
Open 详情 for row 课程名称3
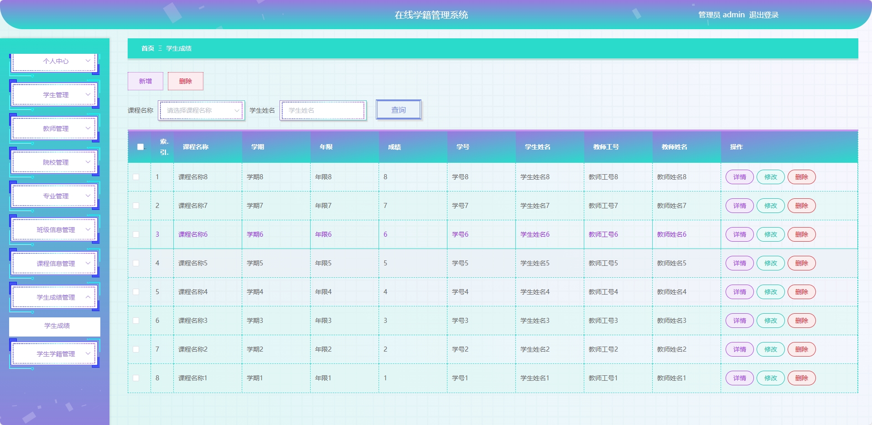point(740,321)
